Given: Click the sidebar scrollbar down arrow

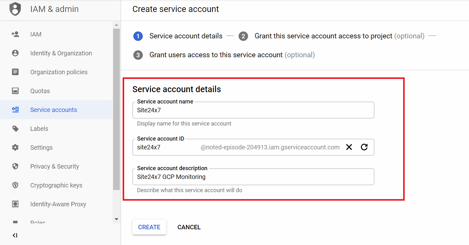Looking at the screenshot, I should 116,219.
